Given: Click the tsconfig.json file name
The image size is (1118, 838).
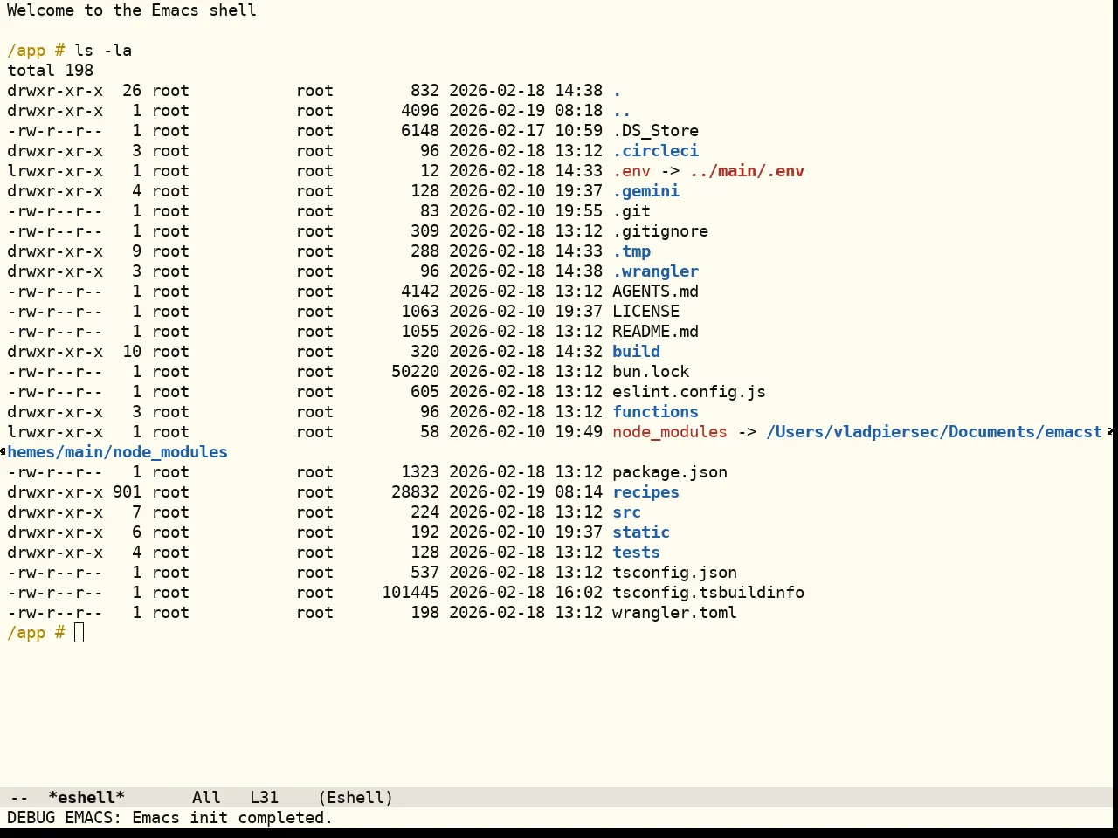Looking at the screenshot, I should (x=674, y=573).
